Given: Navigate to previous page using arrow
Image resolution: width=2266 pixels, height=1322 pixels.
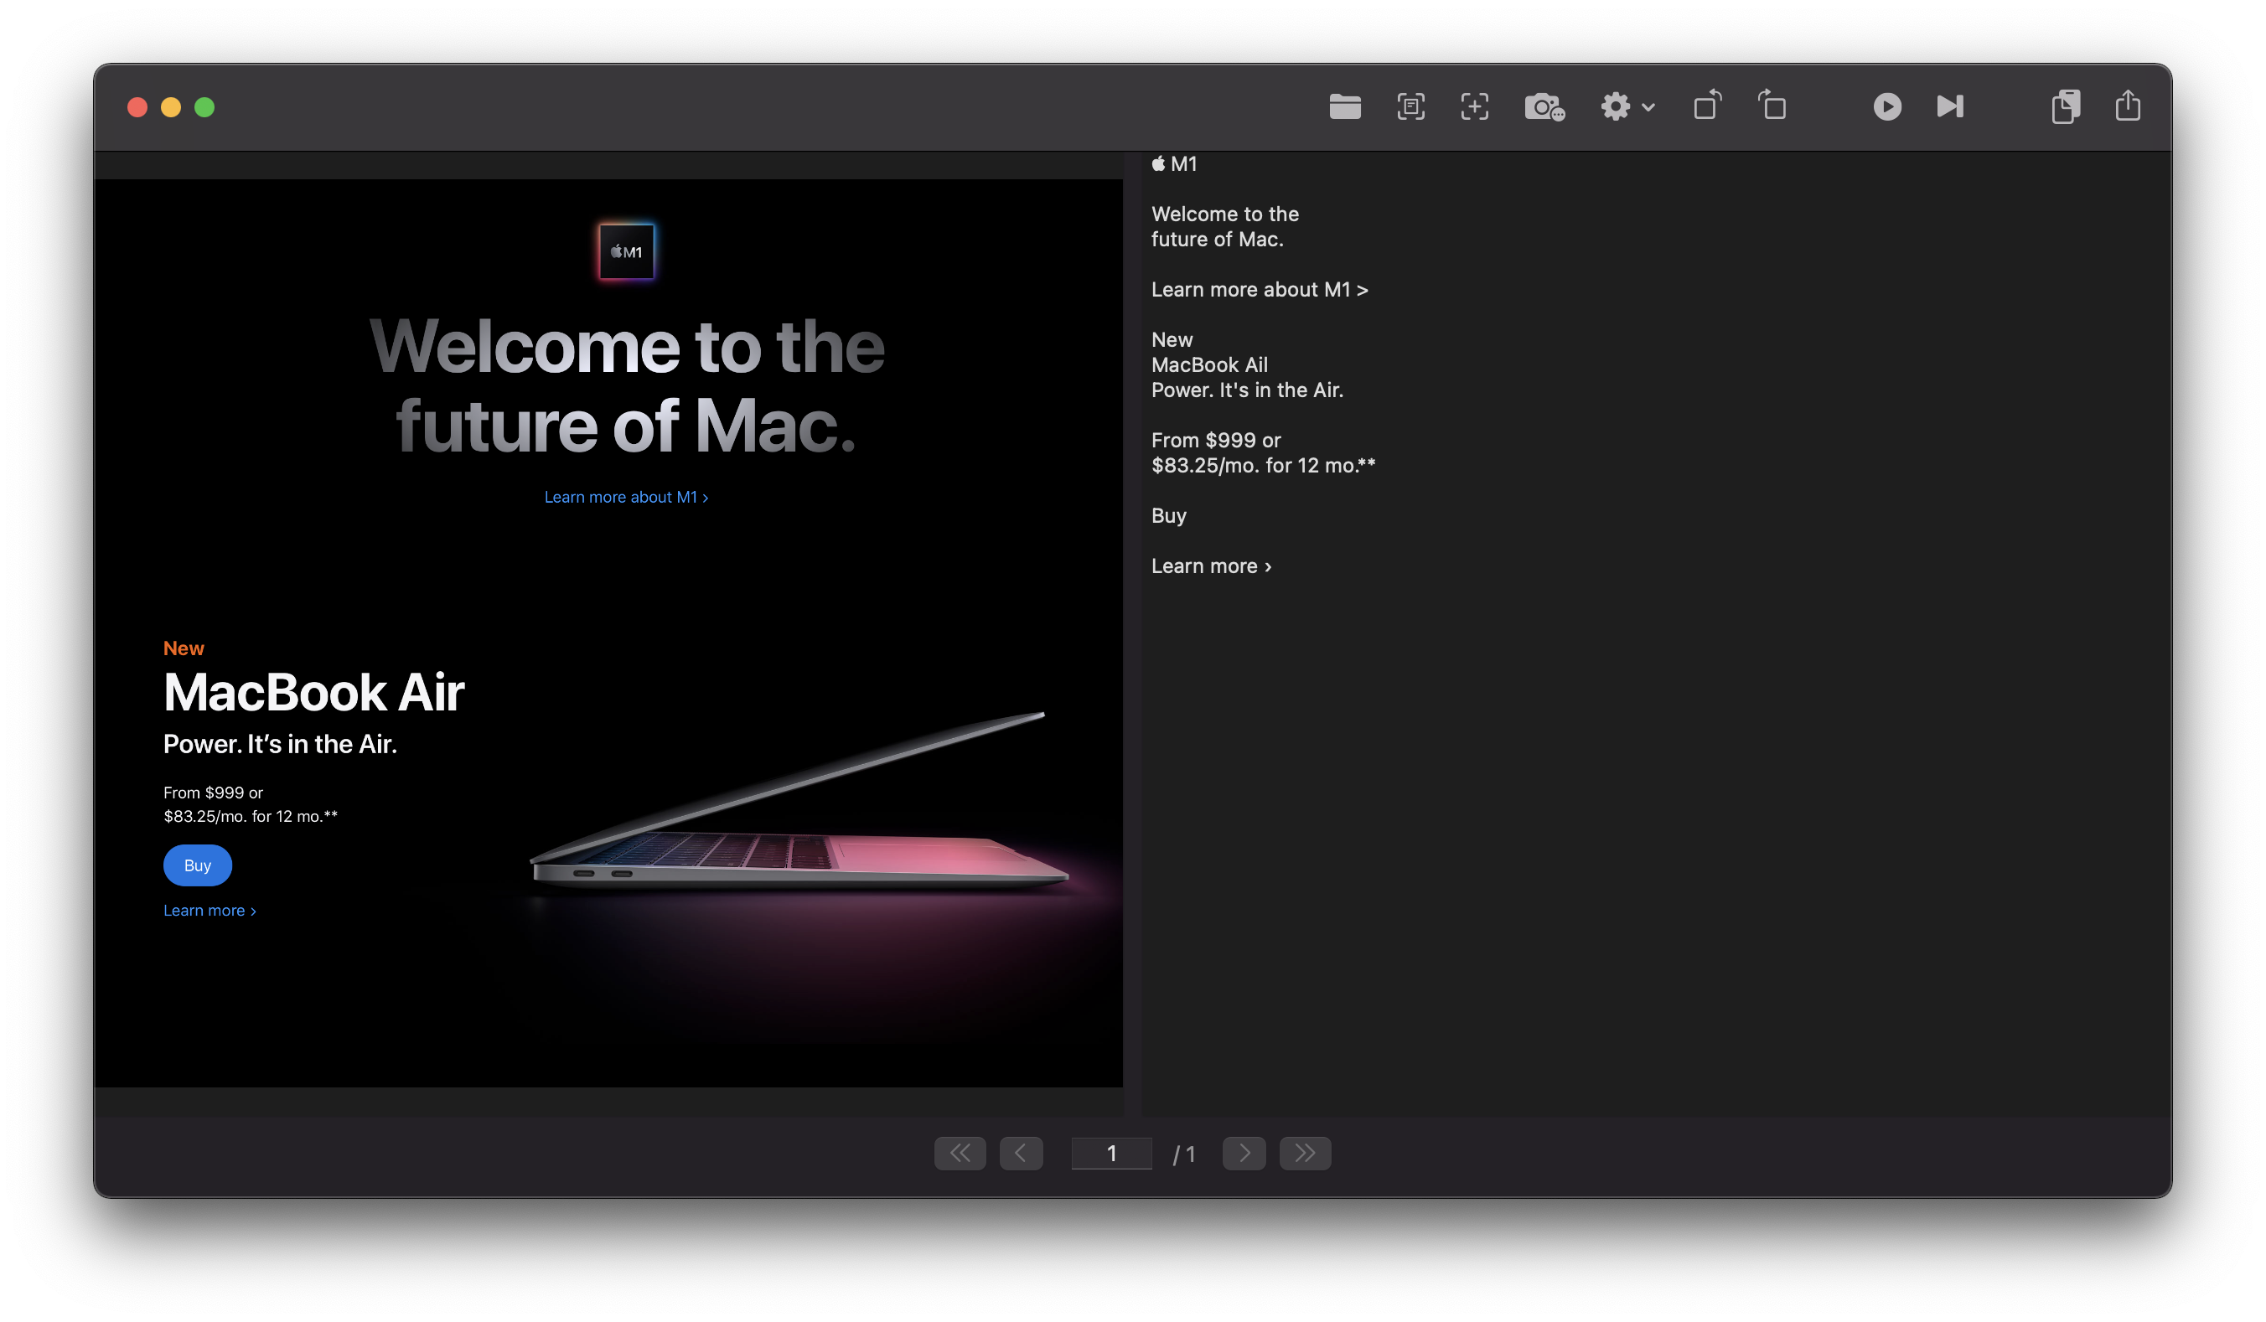Looking at the screenshot, I should (x=1018, y=1154).
